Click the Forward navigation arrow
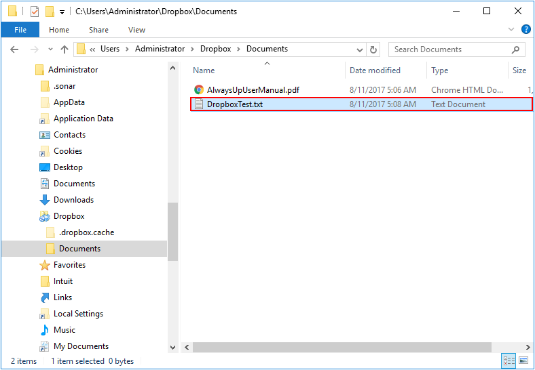The height and width of the screenshot is (370, 535). [35, 49]
